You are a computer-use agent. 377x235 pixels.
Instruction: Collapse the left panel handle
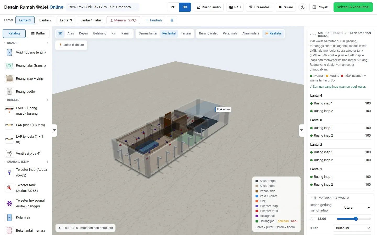click(x=54, y=131)
